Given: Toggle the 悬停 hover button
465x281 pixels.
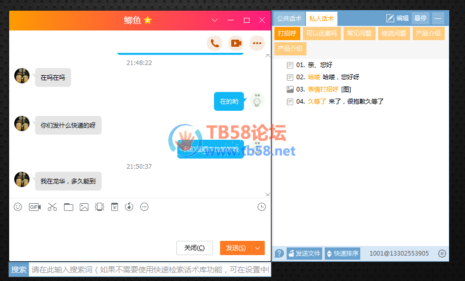Looking at the screenshot, I should click(x=420, y=18).
